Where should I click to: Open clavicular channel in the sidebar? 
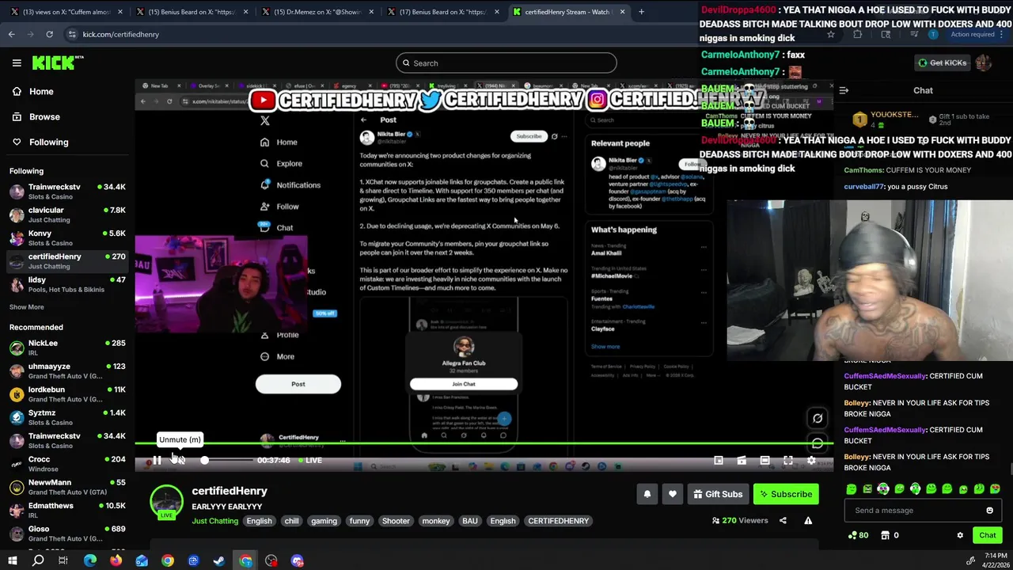[67, 215]
